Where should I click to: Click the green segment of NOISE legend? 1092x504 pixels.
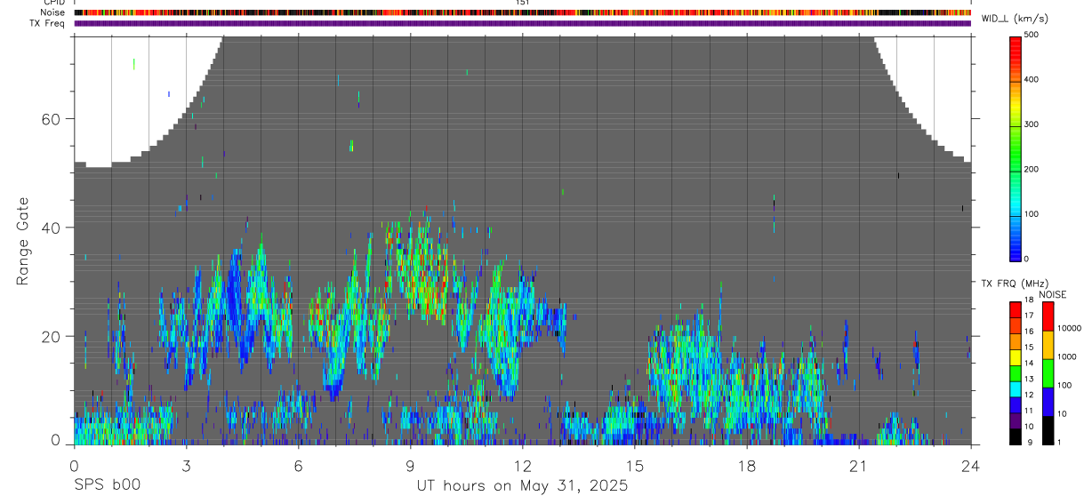pos(1048,373)
